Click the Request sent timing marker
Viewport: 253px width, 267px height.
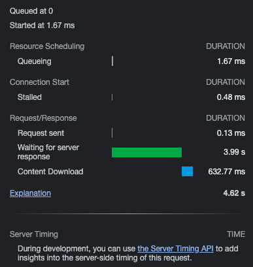click(x=112, y=133)
